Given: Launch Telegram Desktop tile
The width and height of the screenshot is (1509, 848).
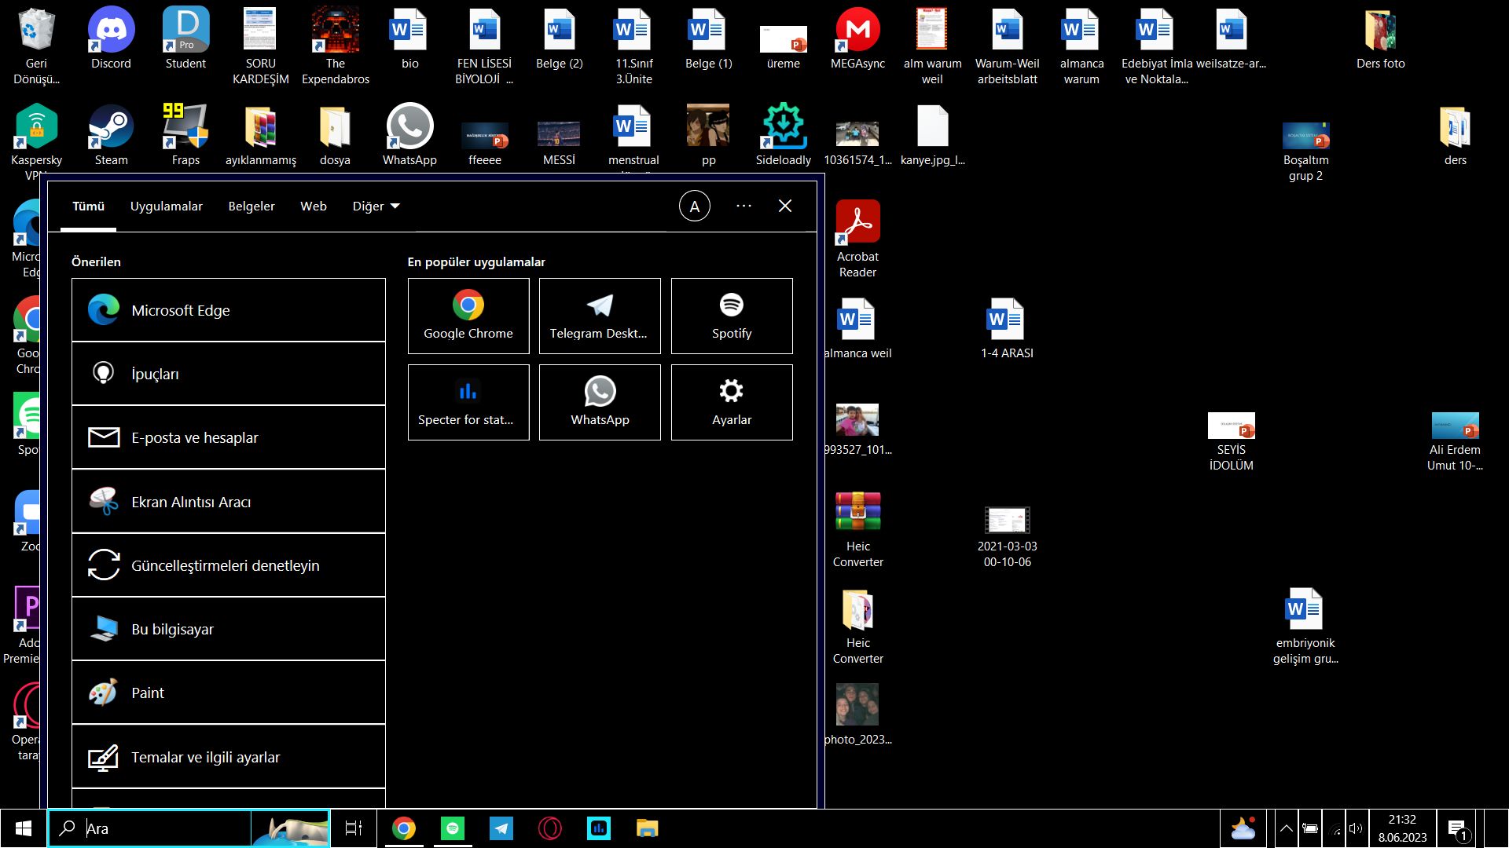Looking at the screenshot, I should tap(600, 316).
